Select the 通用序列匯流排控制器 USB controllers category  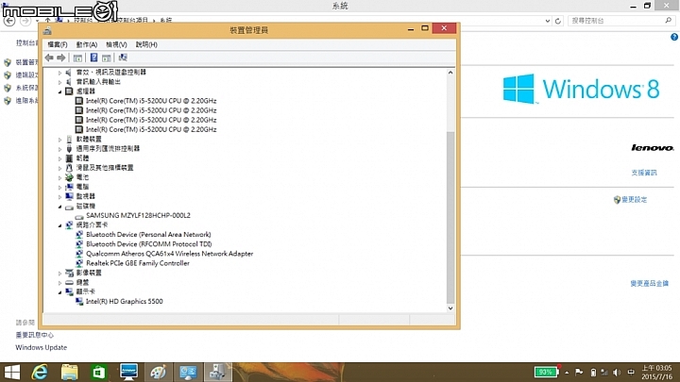tap(108, 149)
